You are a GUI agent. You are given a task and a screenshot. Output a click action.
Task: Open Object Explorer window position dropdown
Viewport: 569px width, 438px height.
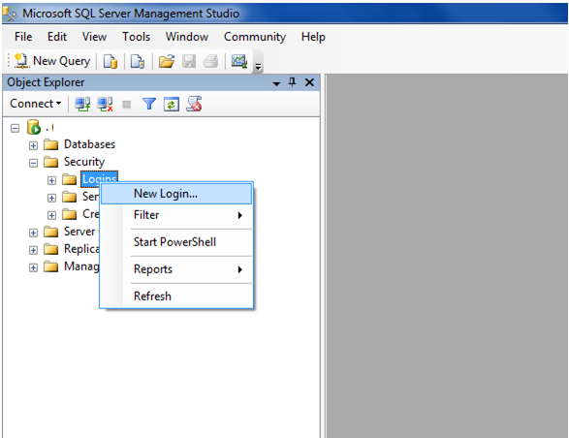(x=276, y=83)
